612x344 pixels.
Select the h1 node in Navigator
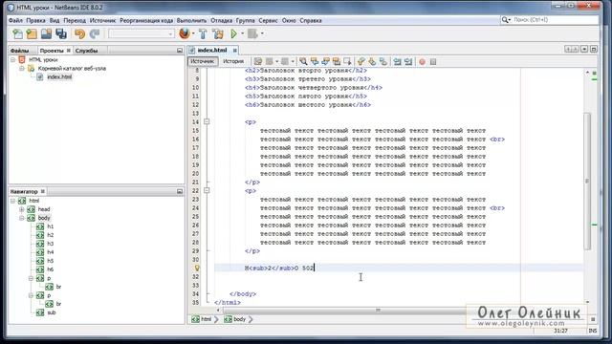(x=51, y=226)
